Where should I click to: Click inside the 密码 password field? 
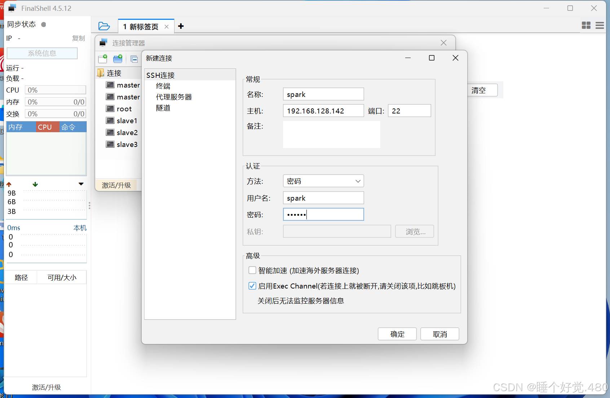323,214
